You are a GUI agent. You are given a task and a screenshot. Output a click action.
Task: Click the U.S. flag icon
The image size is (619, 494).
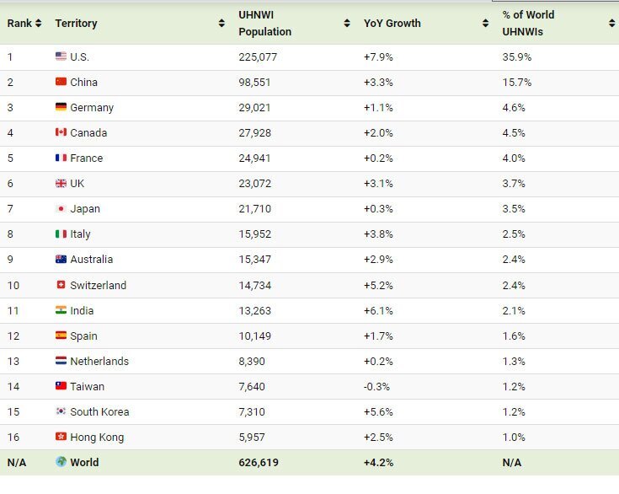click(61, 56)
